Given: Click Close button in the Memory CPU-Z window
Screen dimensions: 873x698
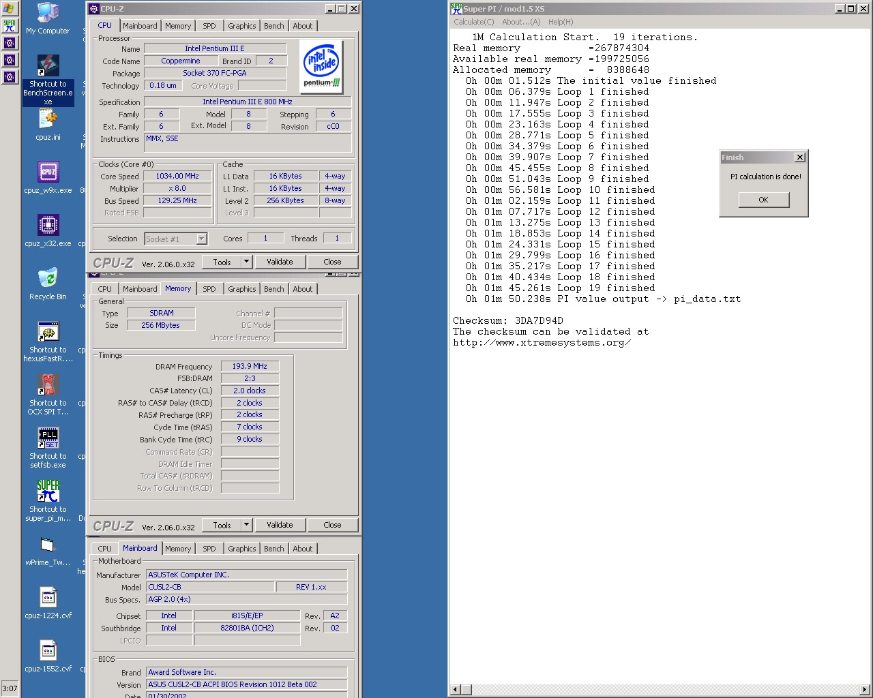Looking at the screenshot, I should click(x=332, y=525).
